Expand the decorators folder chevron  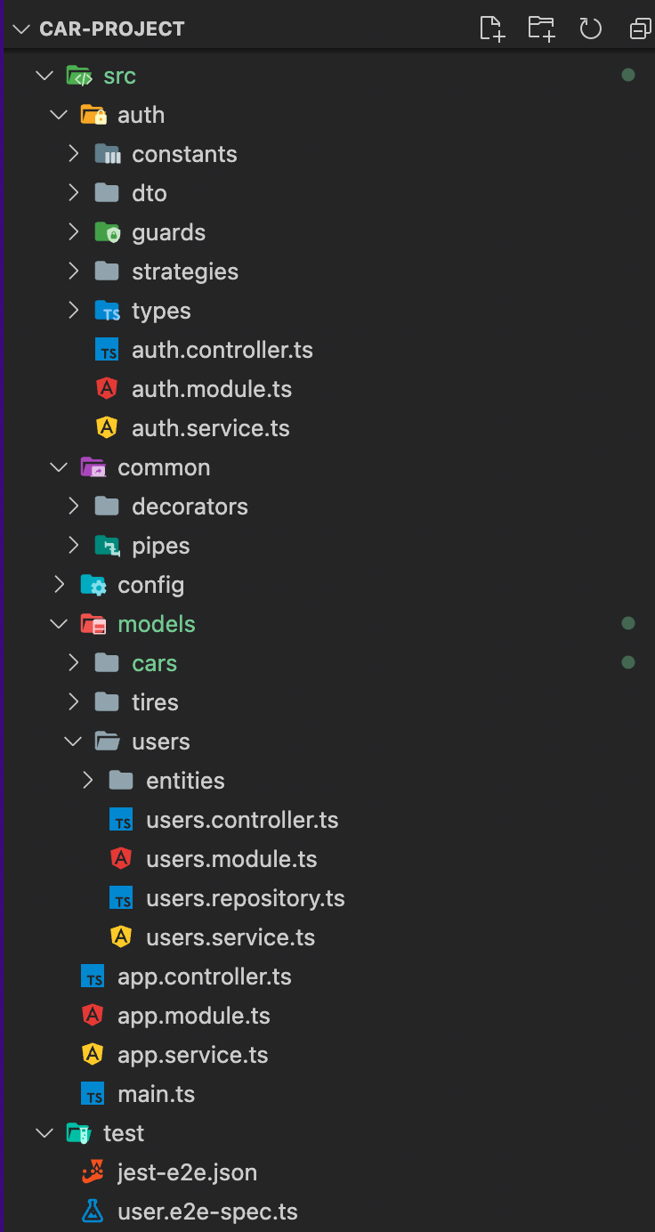(x=73, y=507)
